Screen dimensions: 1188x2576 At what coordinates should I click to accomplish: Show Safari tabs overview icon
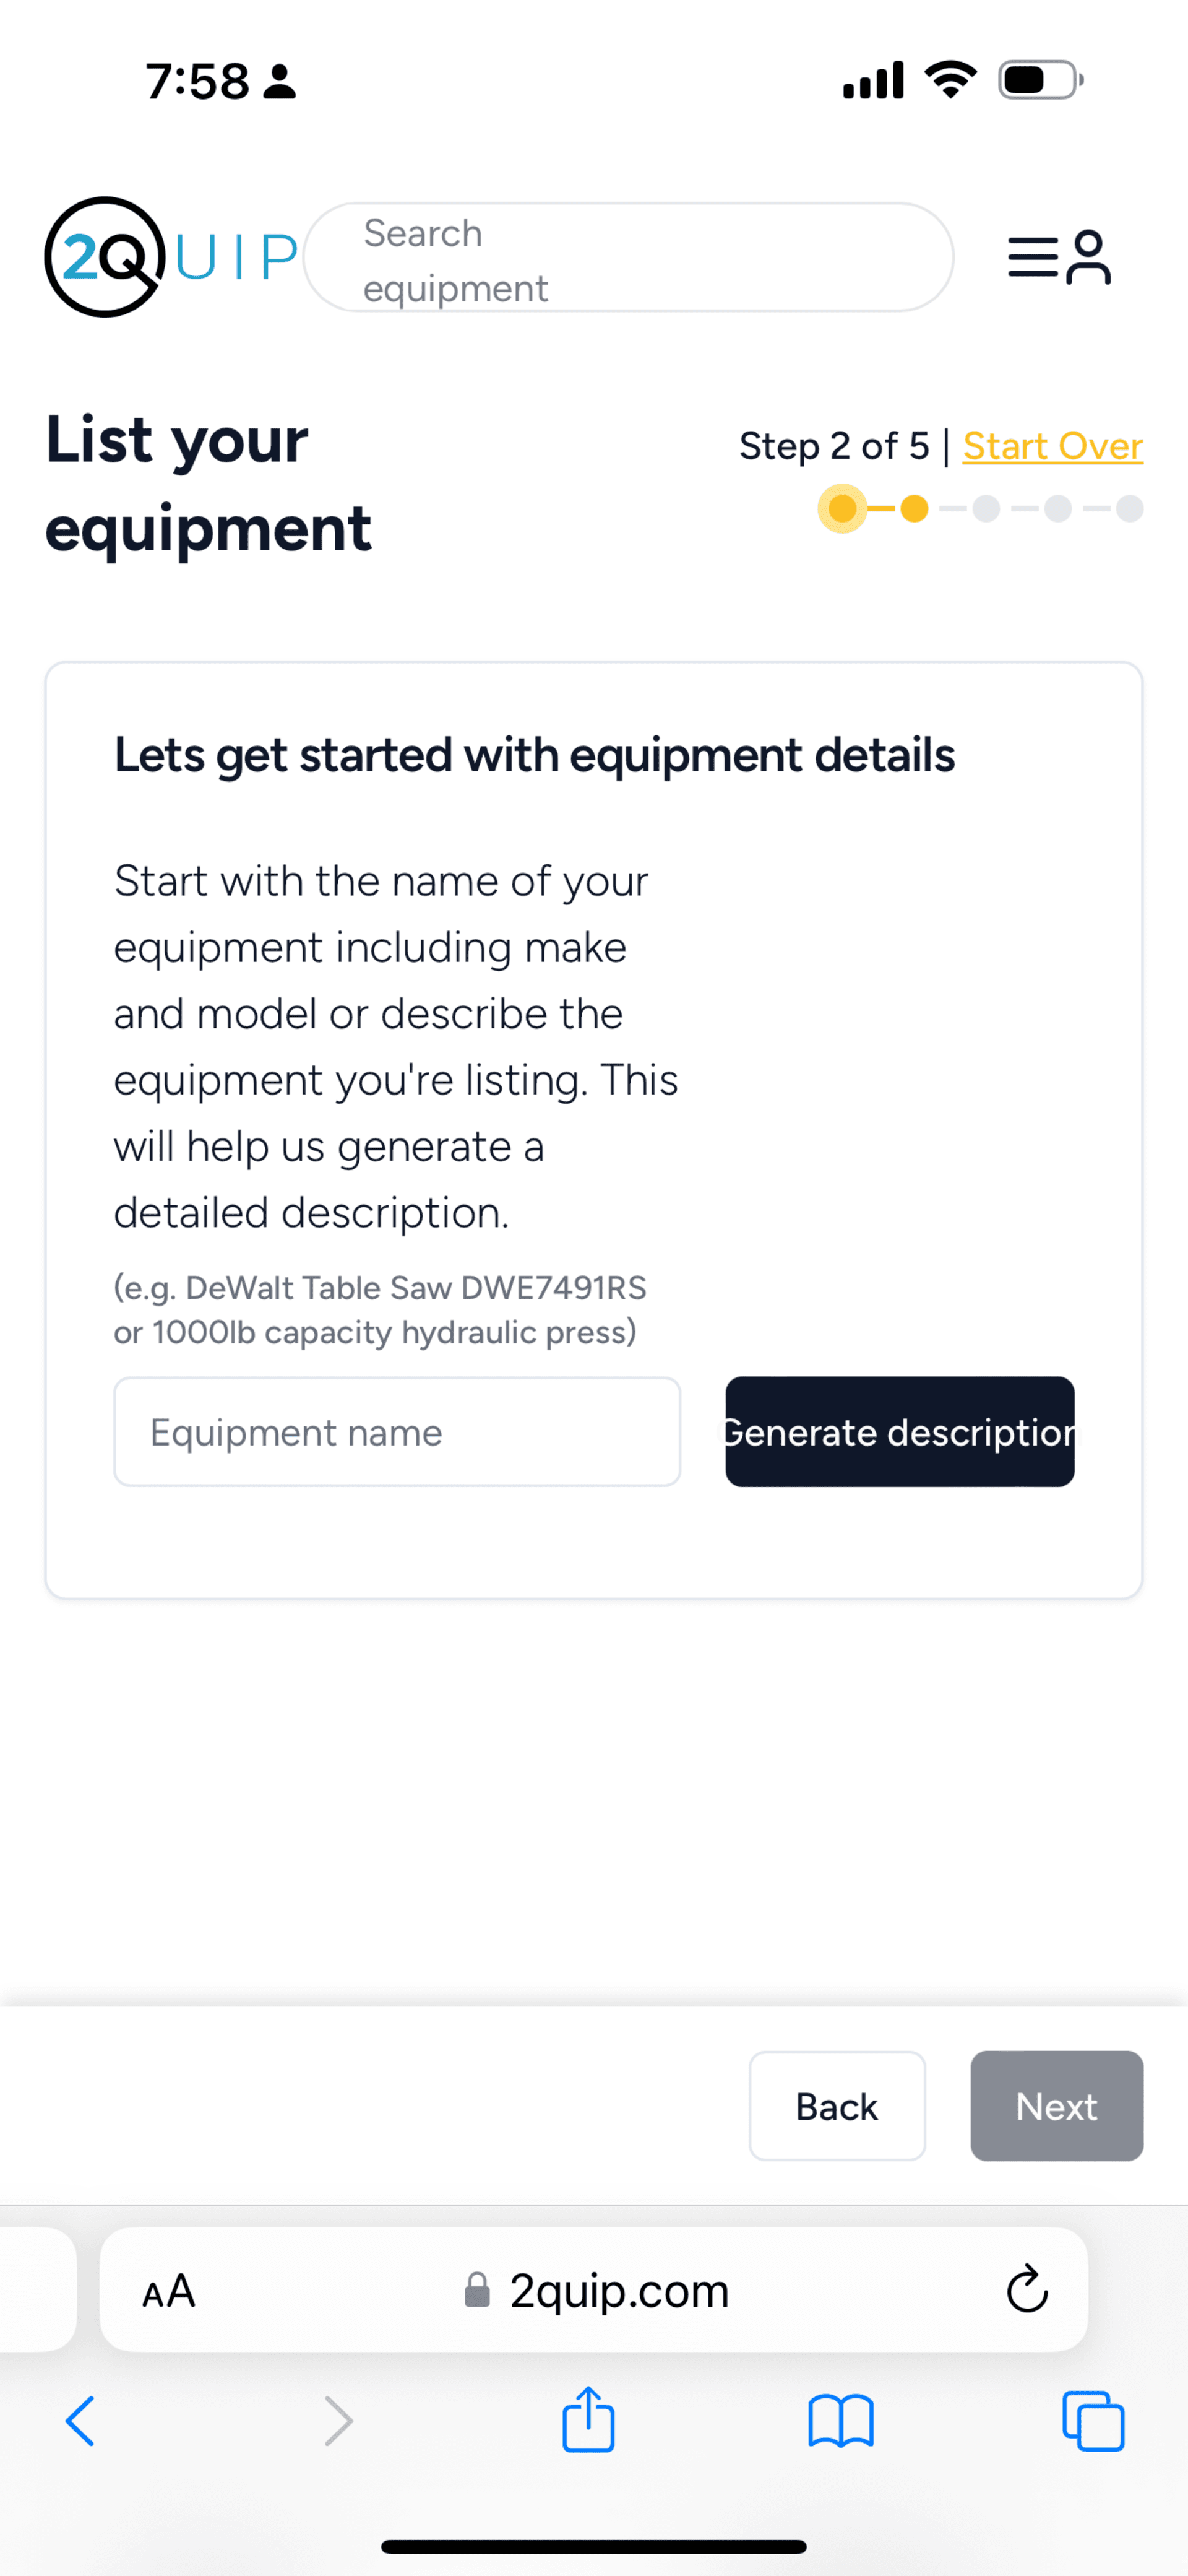point(1093,2421)
